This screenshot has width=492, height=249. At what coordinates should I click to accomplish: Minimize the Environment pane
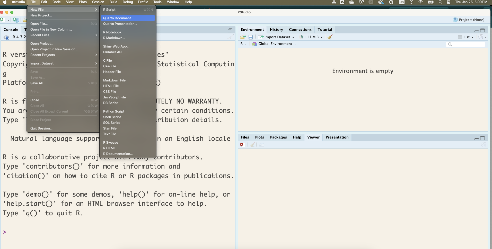coord(476,31)
